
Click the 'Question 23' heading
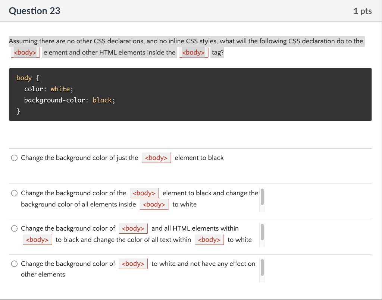(34, 11)
